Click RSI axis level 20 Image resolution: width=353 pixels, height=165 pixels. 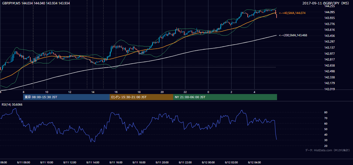tap(326, 146)
